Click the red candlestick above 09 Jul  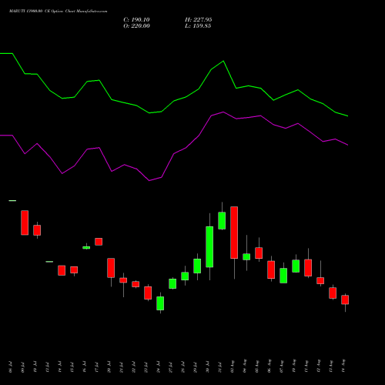pyautogui.click(x=25, y=223)
